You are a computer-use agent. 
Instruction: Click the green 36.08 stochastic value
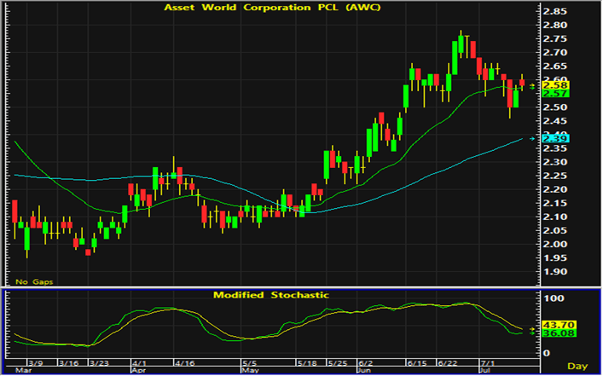559,333
